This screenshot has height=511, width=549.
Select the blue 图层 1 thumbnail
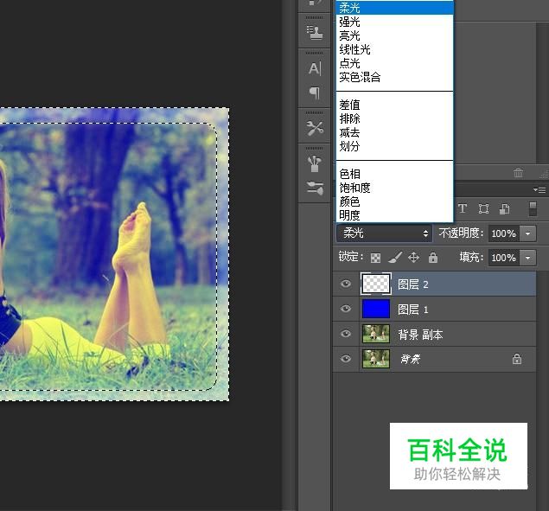pos(376,309)
